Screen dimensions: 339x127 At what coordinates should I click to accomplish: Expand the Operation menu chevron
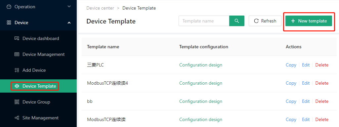pyautogui.click(x=69, y=7)
